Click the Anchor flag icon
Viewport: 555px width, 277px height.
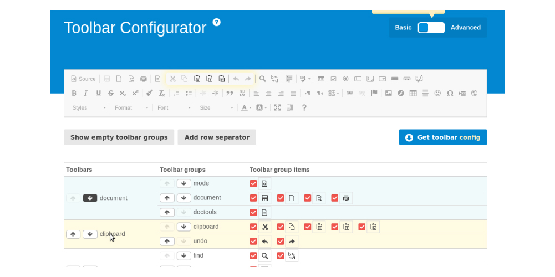pos(374,93)
